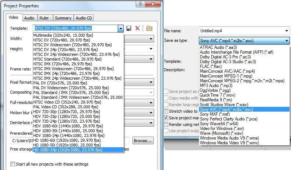Choose Audio Interchange File Format (AIFF)
Viewport: 291px width, 170px height.
click(x=244, y=52)
